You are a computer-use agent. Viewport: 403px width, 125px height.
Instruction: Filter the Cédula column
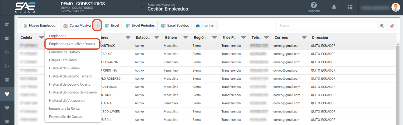[41, 37]
